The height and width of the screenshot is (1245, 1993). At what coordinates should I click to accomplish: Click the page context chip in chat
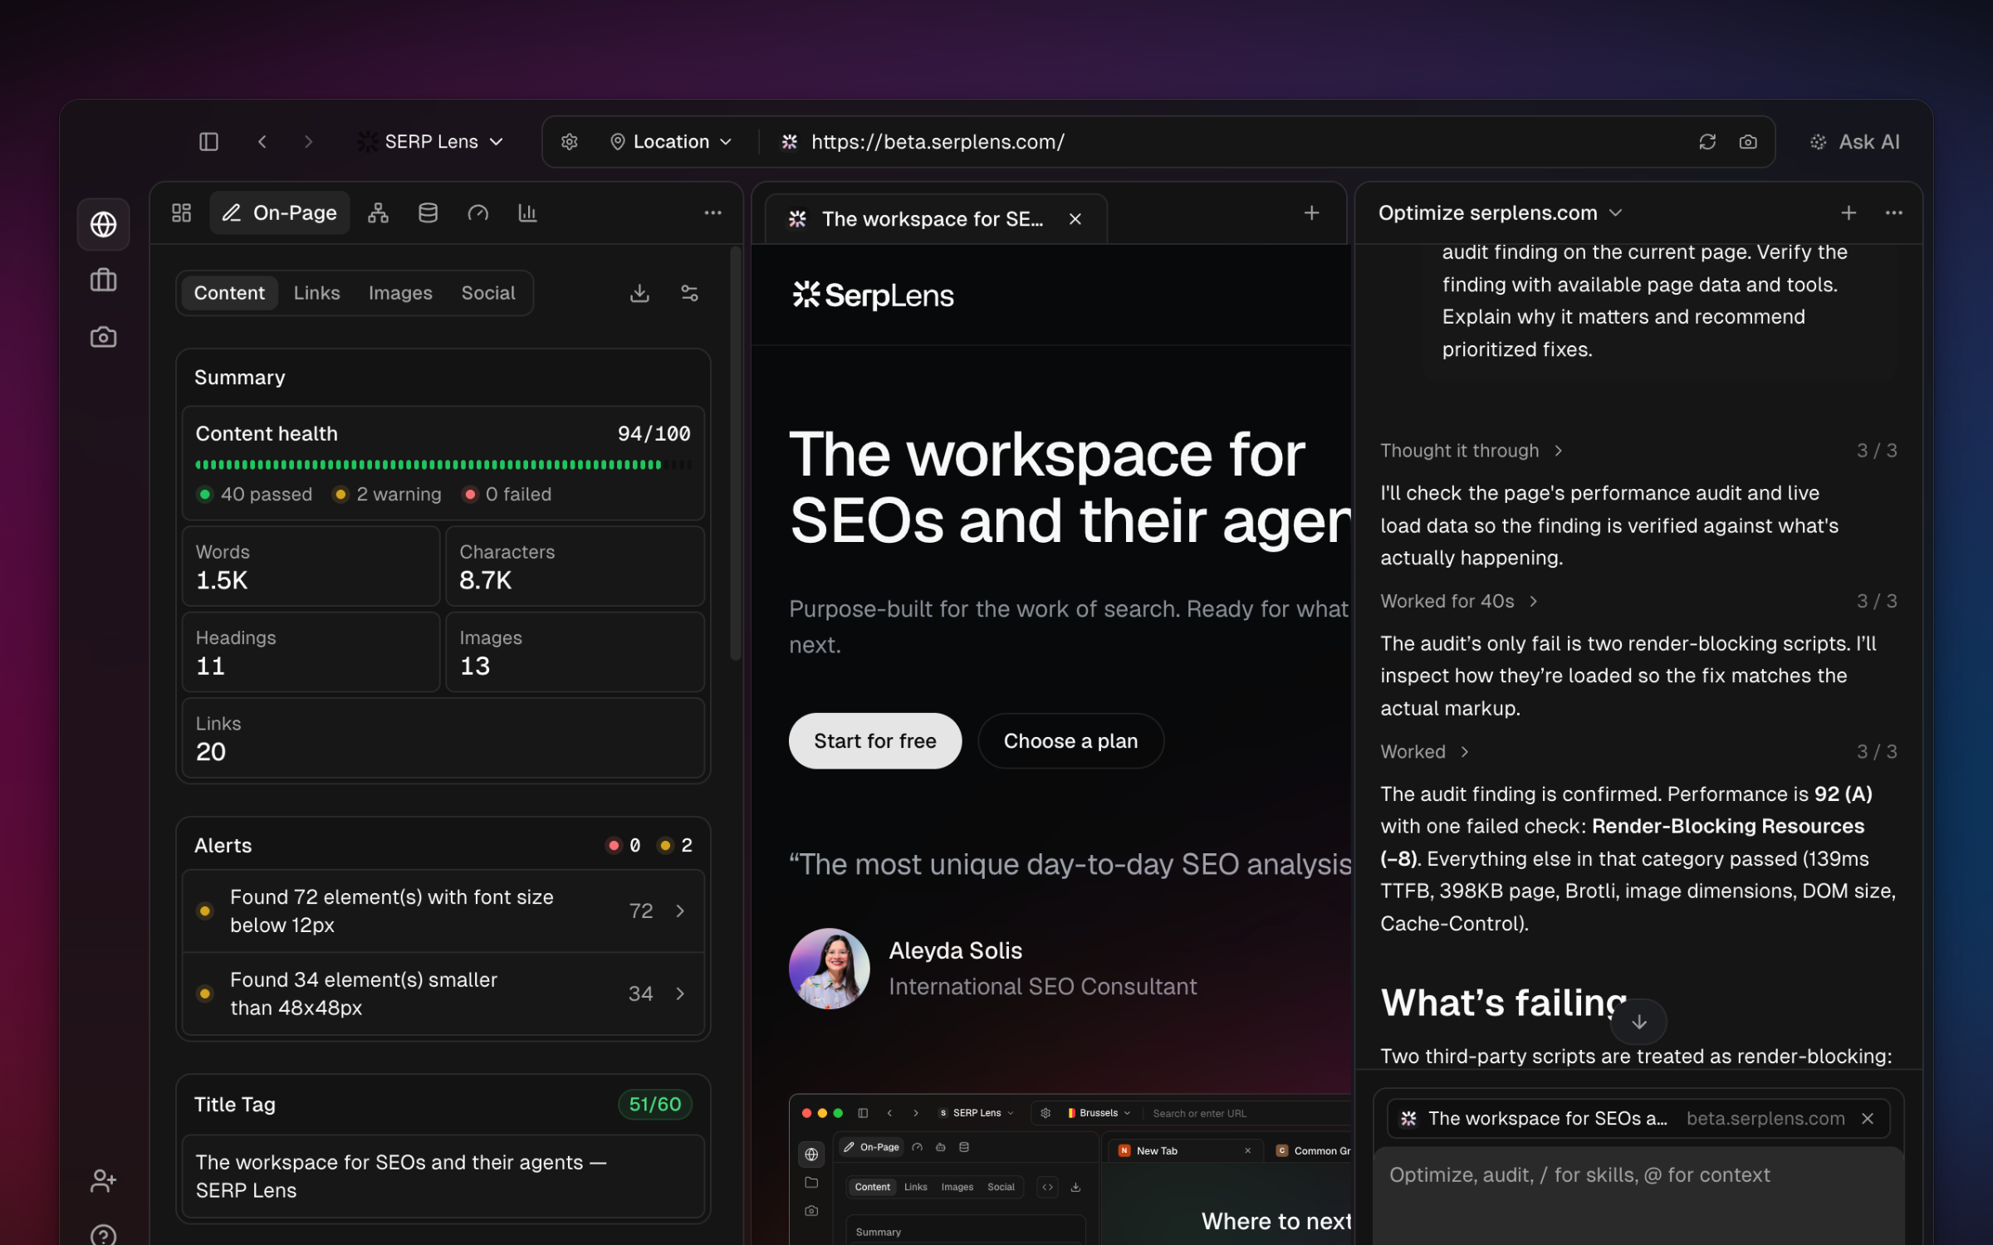[x=1638, y=1119]
